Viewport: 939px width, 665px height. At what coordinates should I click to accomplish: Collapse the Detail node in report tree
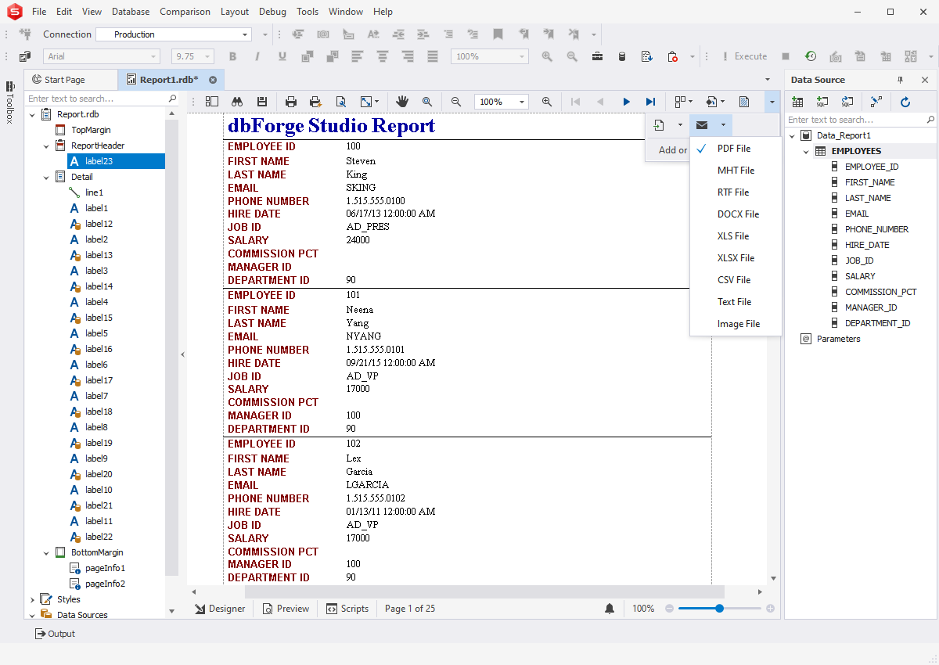click(47, 177)
